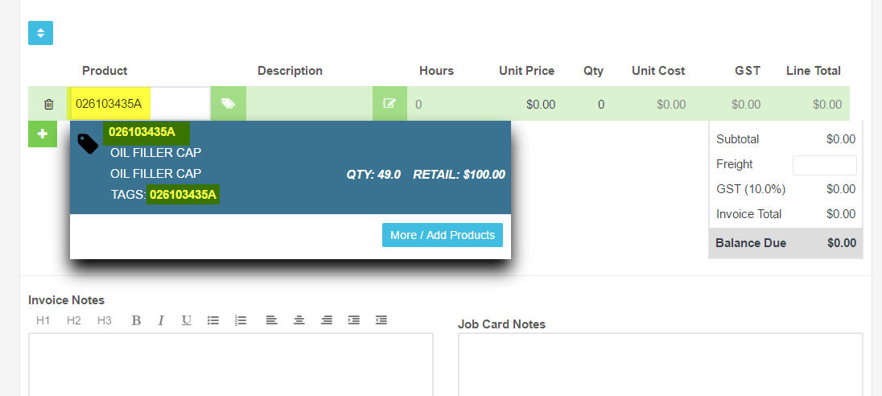Click the Line Total $0.00 cell
This screenshot has height=396, width=882.
pyautogui.click(x=827, y=105)
